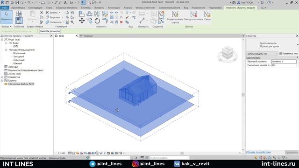
Task: Expand the Семейства tree node
Action: point(2,77)
